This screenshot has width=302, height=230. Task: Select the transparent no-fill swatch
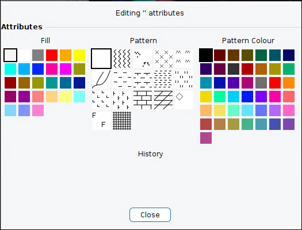[x=10, y=55]
